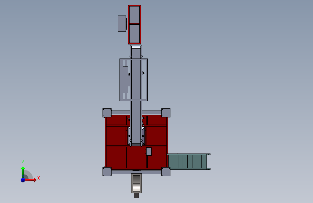Select the top-left gray corner plate of base
This screenshot has width=313, height=203.
coord(107,113)
